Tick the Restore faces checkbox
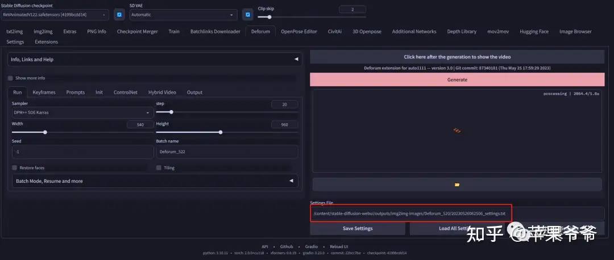 tap(14, 167)
